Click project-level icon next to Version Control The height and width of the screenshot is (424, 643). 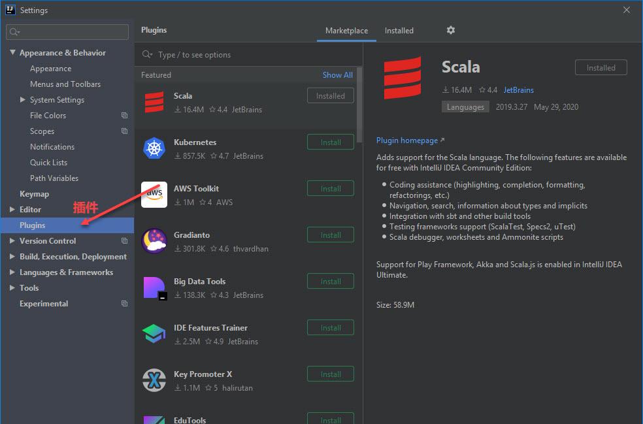point(124,240)
